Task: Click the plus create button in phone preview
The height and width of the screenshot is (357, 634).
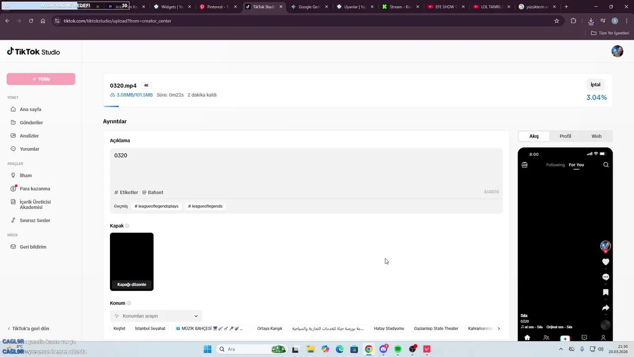Action: (565, 338)
